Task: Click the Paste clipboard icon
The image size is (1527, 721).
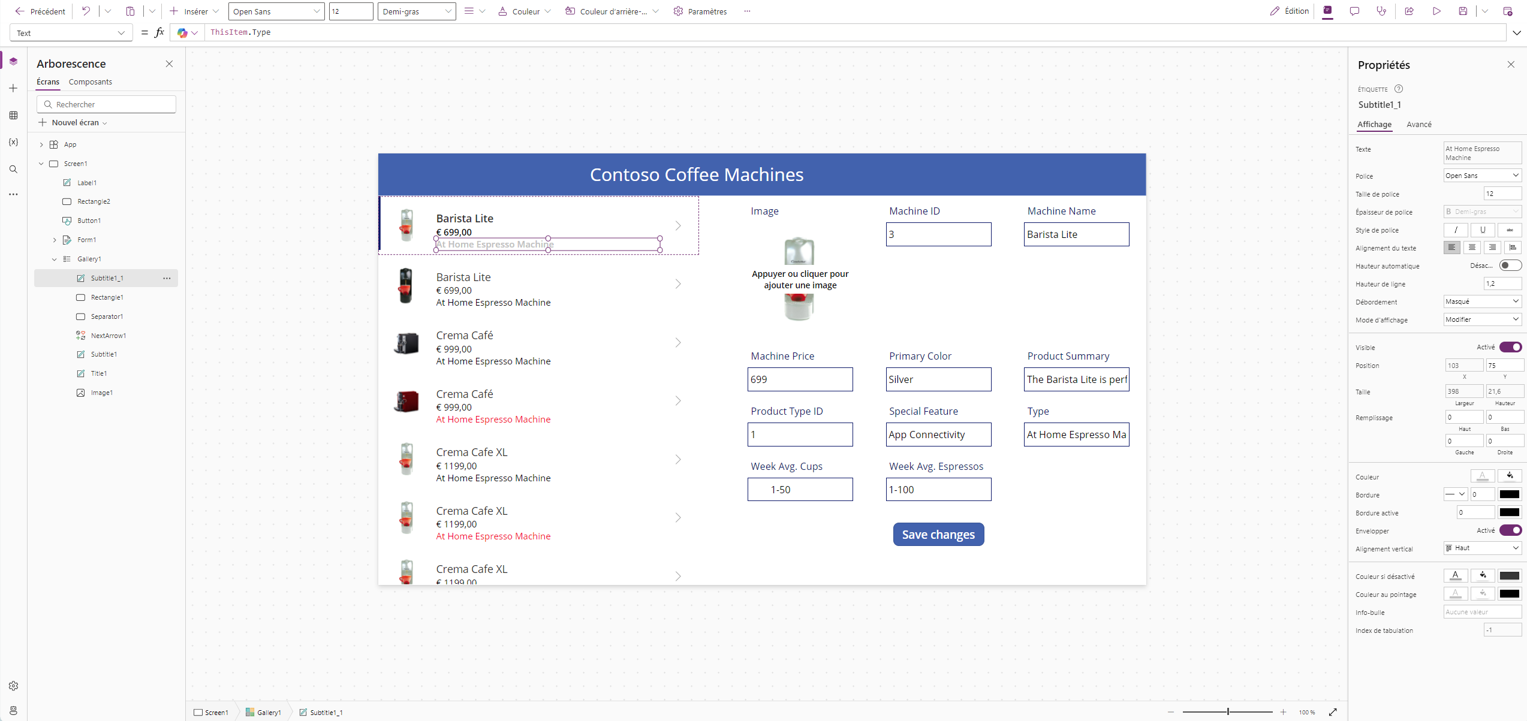Action: coord(130,11)
